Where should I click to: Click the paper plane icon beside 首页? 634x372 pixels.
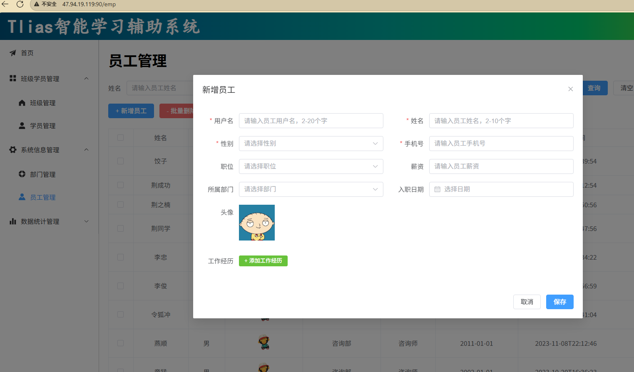[x=13, y=53]
